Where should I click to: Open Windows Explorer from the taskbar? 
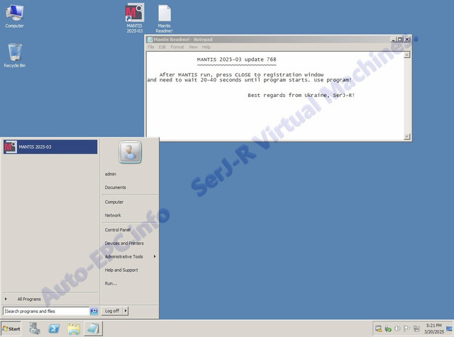[x=74, y=329]
